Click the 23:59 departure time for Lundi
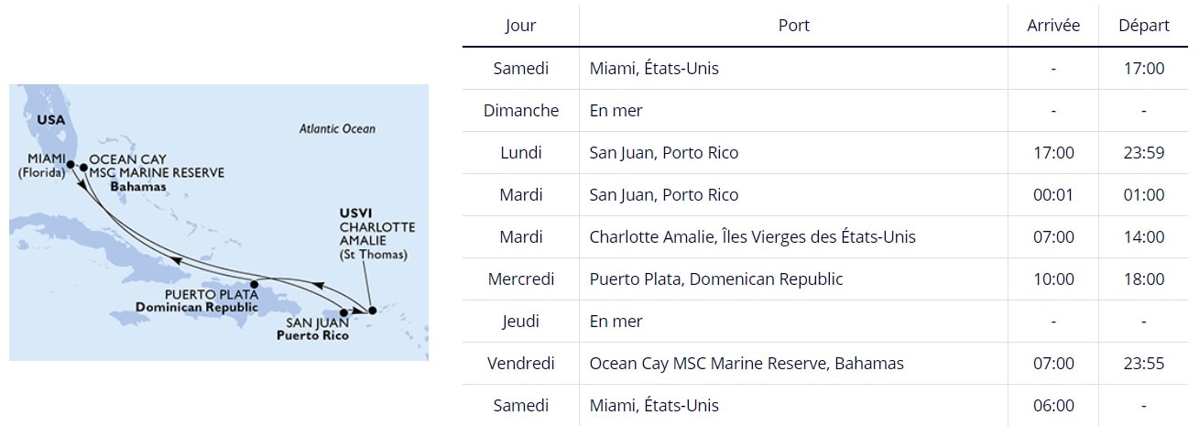This screenshot has height=426, width=1199. tap(1144, 153)
